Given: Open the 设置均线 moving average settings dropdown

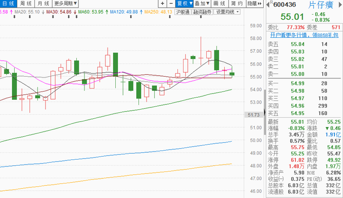Looking at the screenshot, I should pos(227,12).
